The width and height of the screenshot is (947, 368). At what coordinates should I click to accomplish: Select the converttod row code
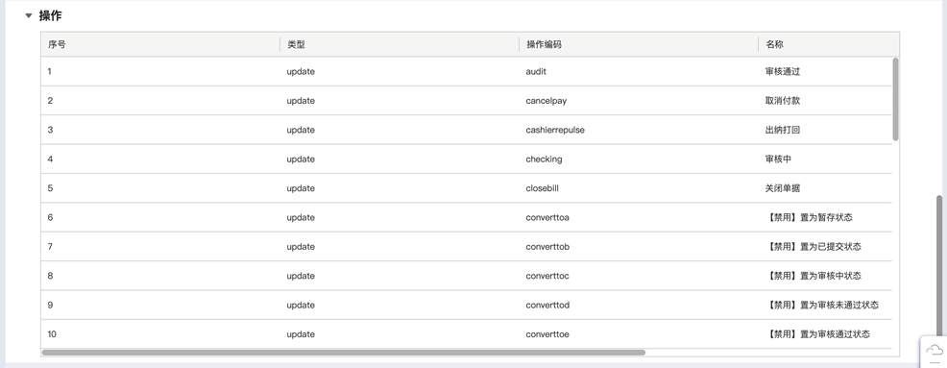639,306
